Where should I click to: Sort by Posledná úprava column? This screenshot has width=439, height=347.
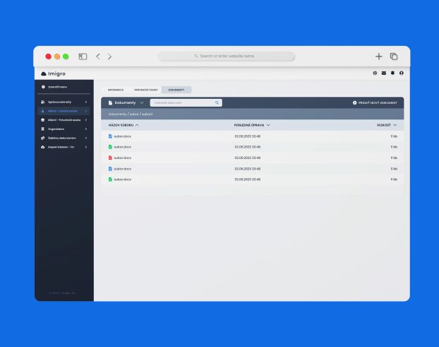click(x=252, y=125)
